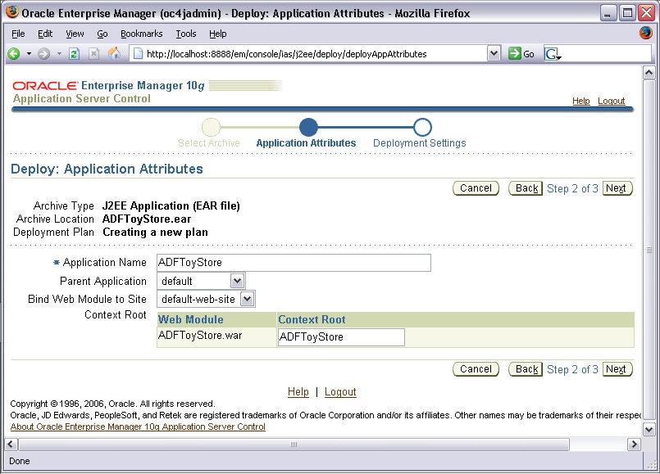Click the Firefox throbber icon at top right
660x474 pixels.
click(645, 33)
